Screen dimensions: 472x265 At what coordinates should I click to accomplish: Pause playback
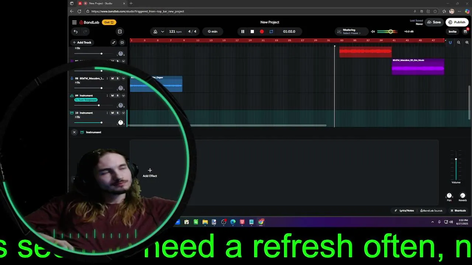243,32
